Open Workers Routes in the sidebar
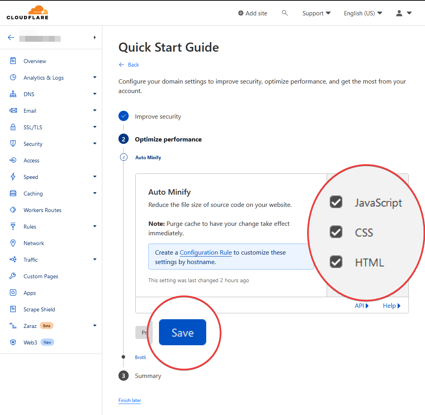 pos(42,210)
